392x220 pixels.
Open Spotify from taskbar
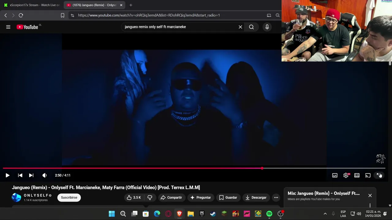pyautogui.click(x=269, y=214)
